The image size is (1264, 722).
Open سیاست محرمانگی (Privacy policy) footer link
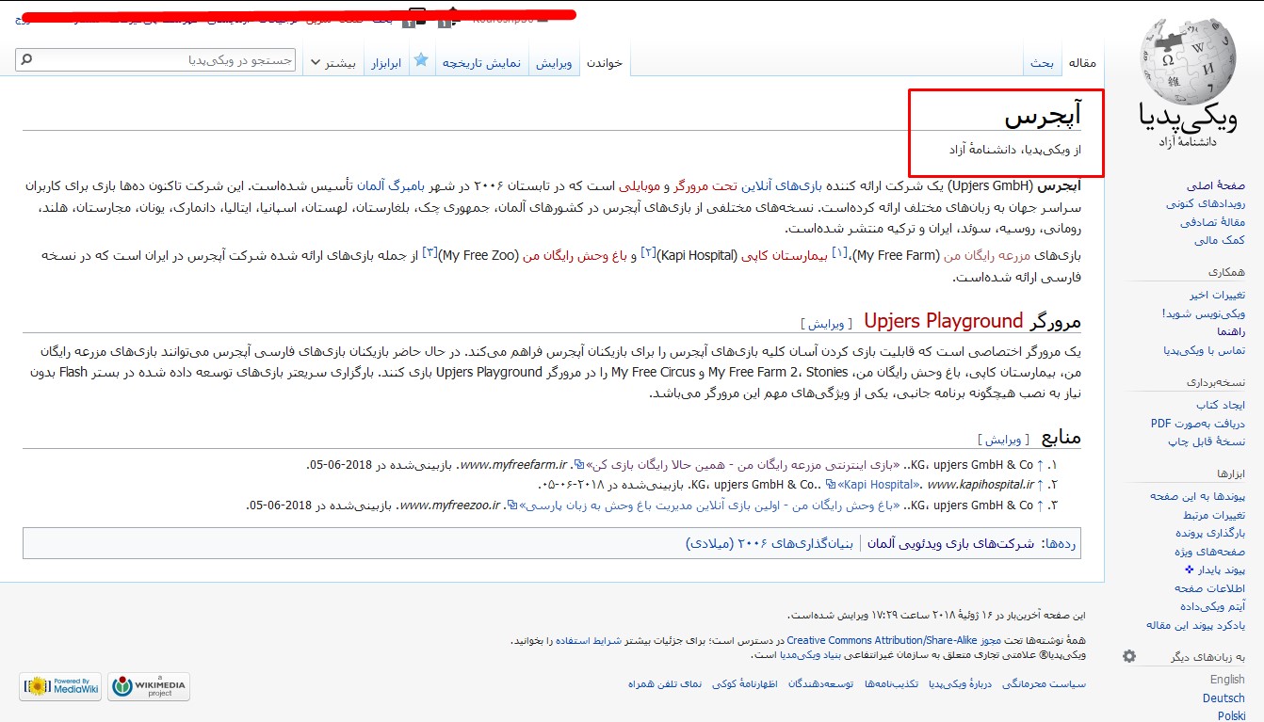[1044, 684]
